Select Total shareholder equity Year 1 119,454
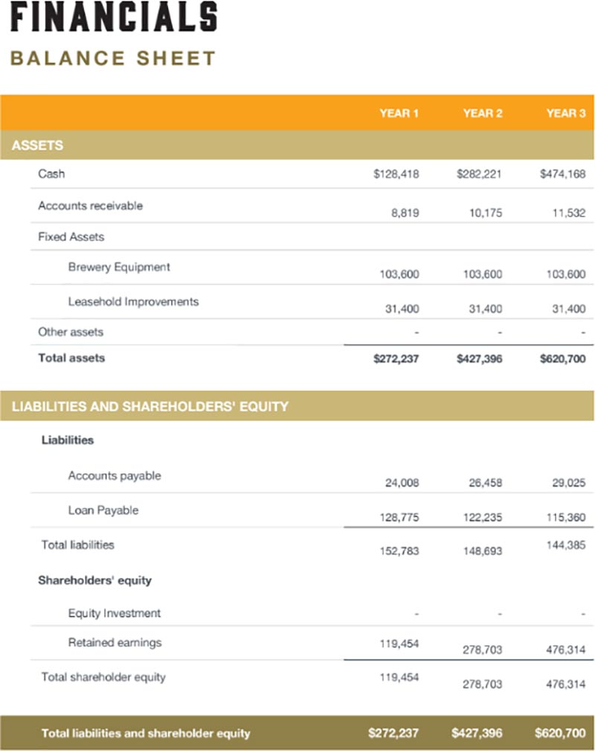595x751 pixels. (399, 677)
